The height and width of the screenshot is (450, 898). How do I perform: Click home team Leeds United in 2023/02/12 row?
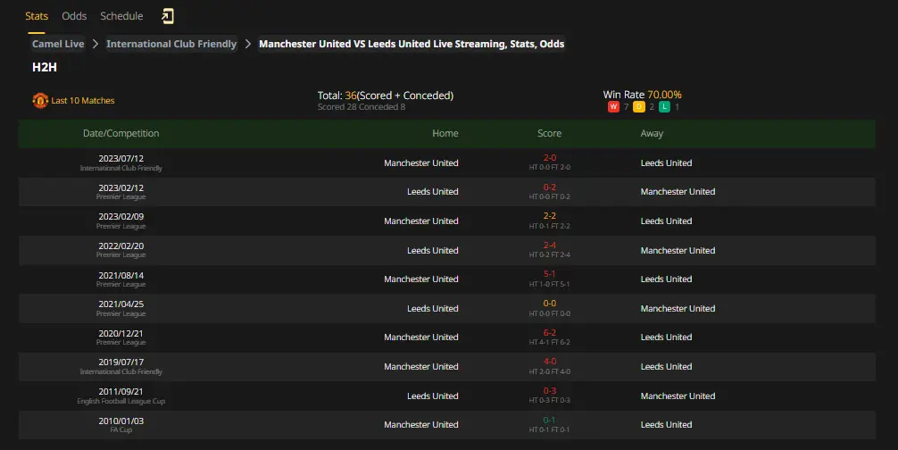(x=432, y=192)
